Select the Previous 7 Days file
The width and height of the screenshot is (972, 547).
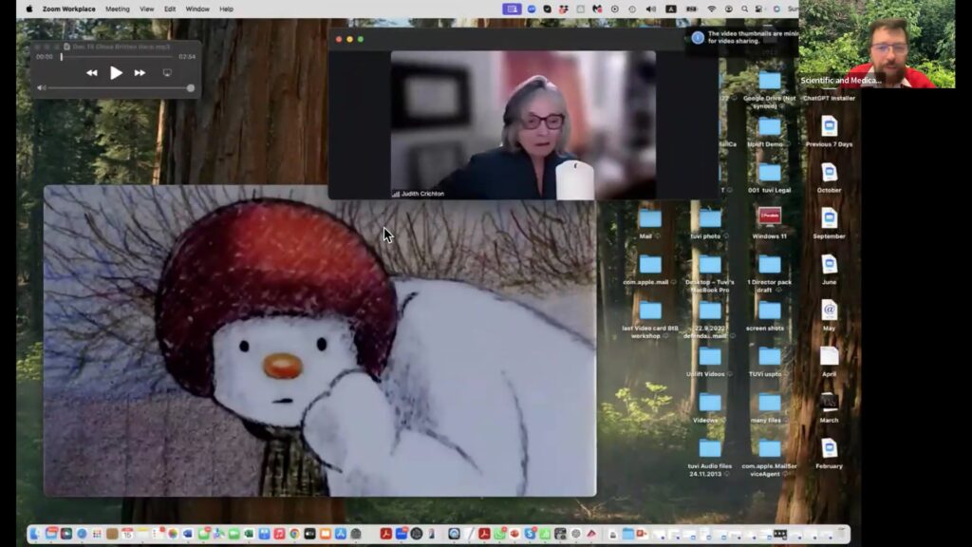click(x=829, y=131)
